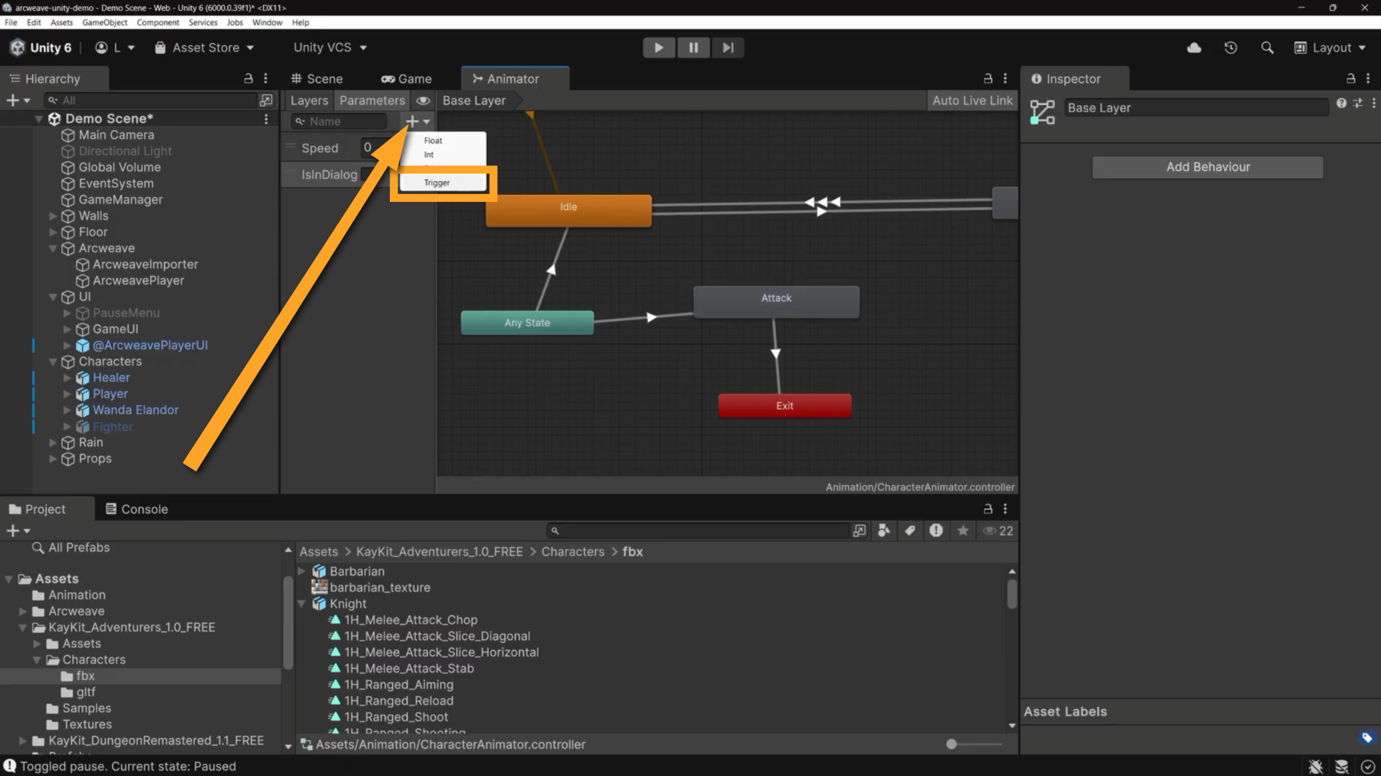Click the Base Layer breadcrumb
This screenshot has width=1381, height=776.
(x=474, y=101)
